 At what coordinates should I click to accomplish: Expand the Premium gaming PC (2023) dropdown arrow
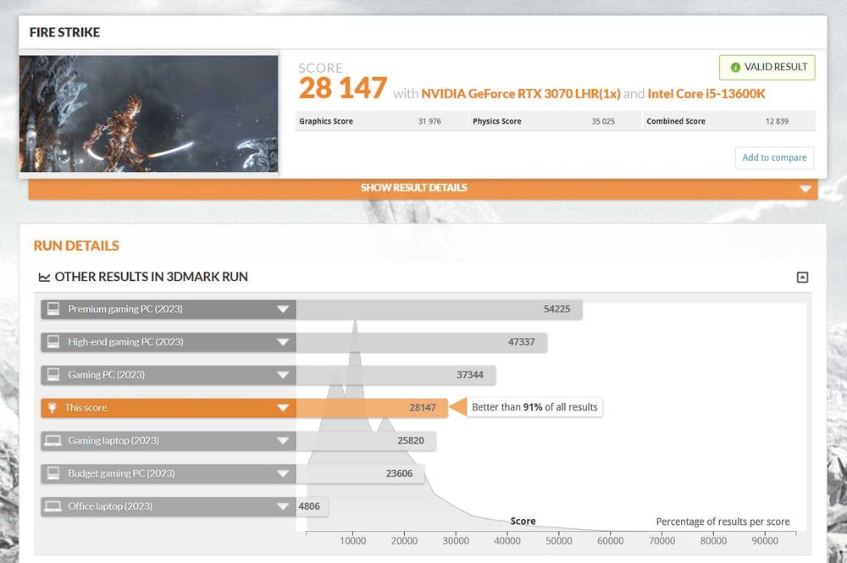pos(283,309)
